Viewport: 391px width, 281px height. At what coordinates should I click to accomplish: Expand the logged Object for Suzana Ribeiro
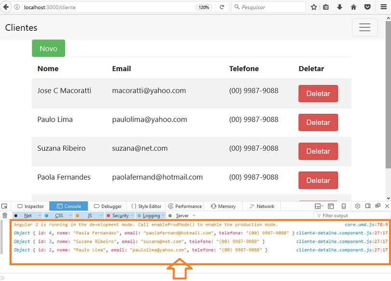(22, 242)
